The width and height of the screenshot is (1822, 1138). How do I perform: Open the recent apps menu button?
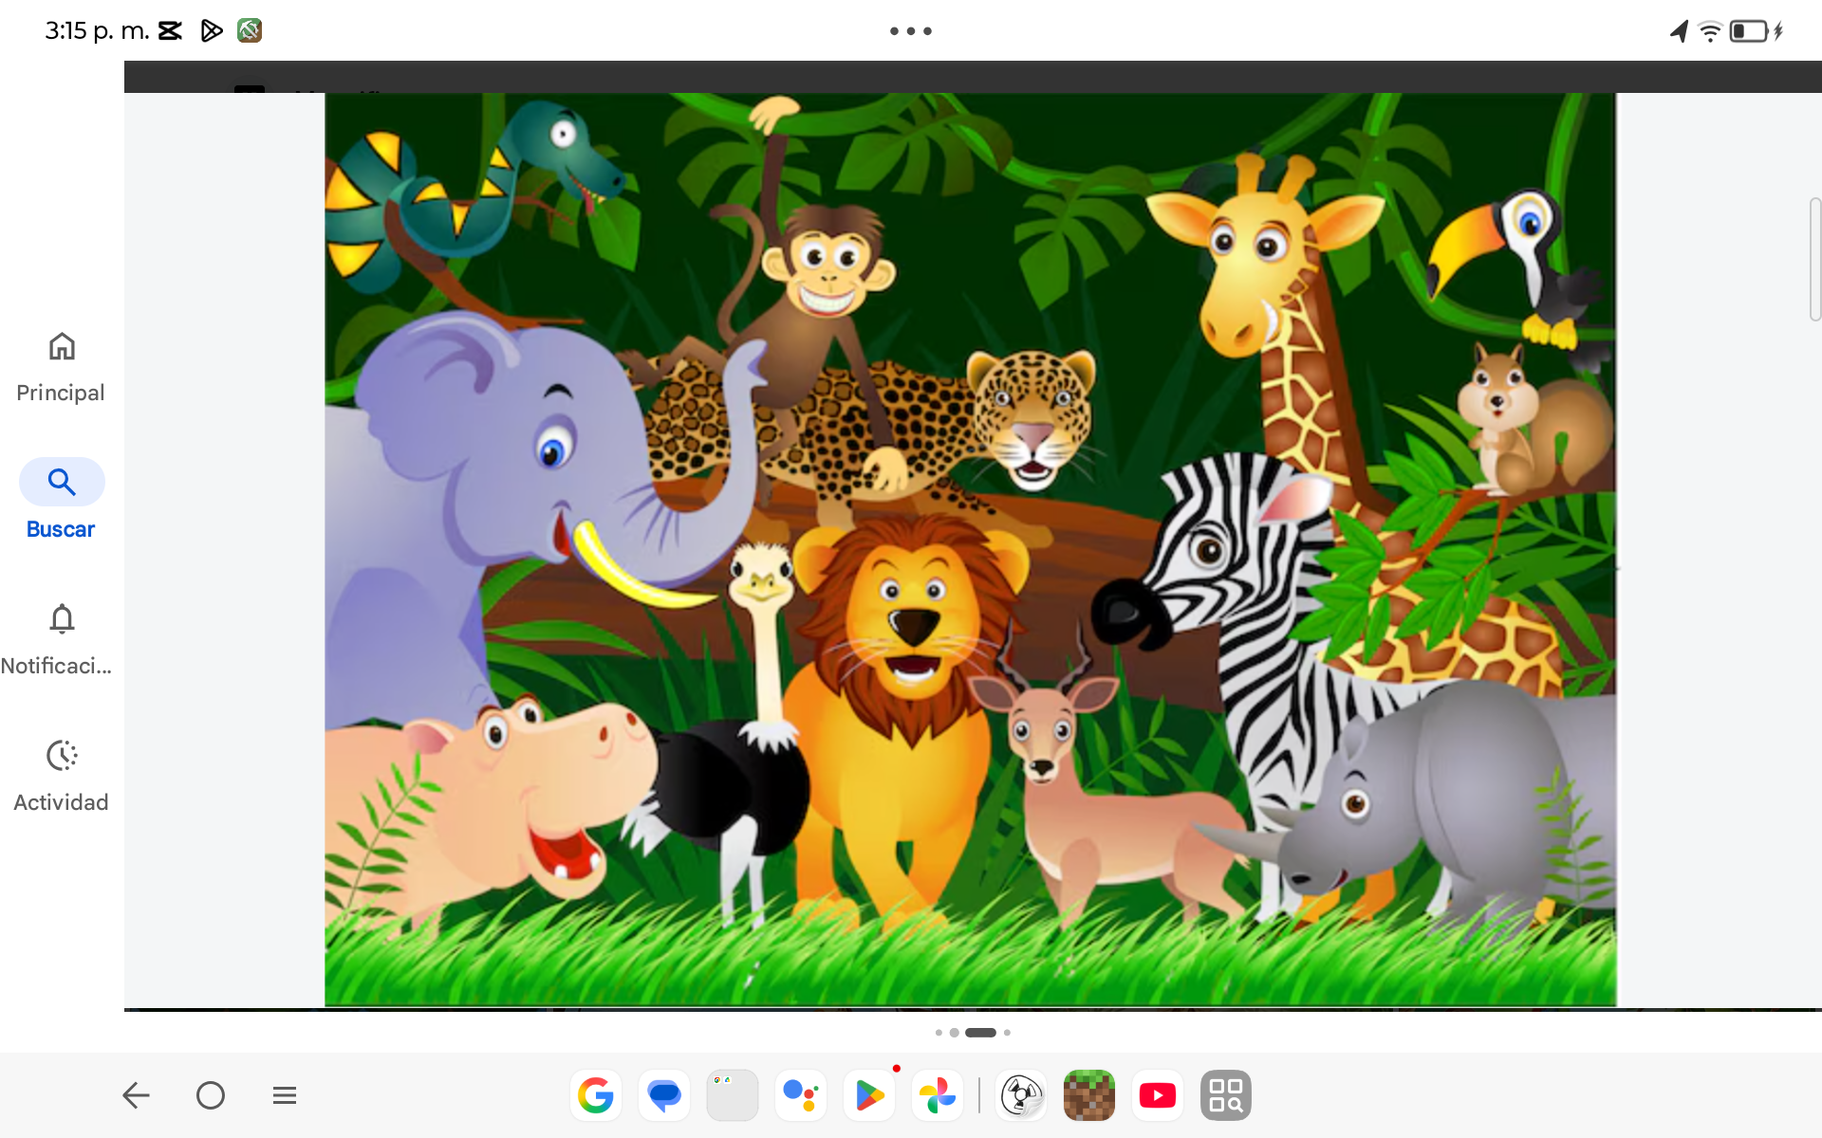285,1095
